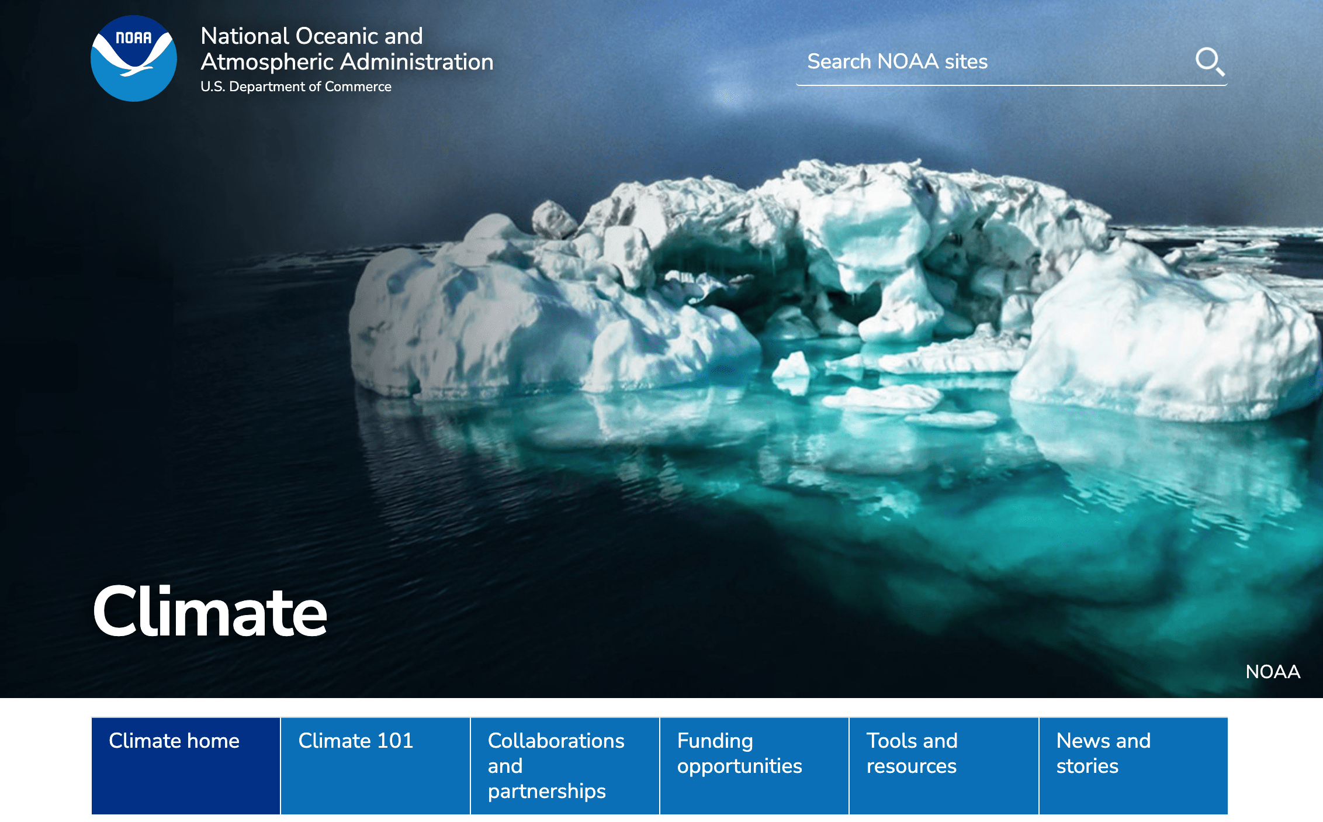Click the NOAA photo credit caption
The height and width of the screenshot is (822, 1323).
1272,671
